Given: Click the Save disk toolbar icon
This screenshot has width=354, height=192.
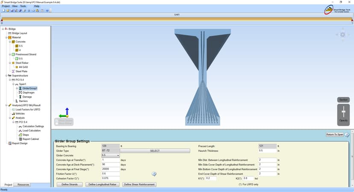Looking at the screenshot, I should click(x=12, y=10).
